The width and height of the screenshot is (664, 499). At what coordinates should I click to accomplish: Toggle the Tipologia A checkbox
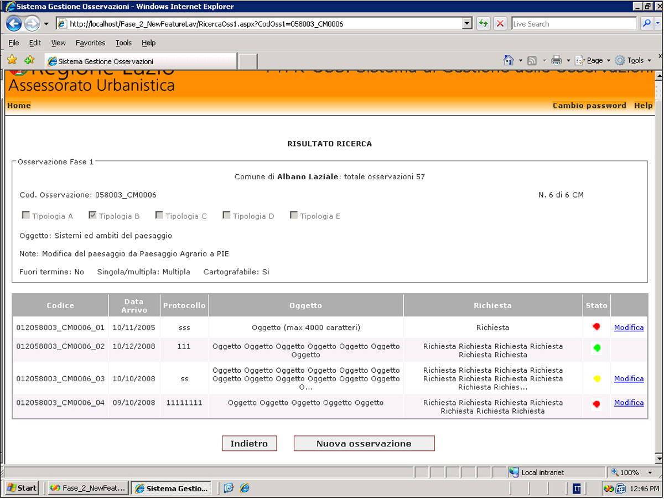[x=26, y=215]
